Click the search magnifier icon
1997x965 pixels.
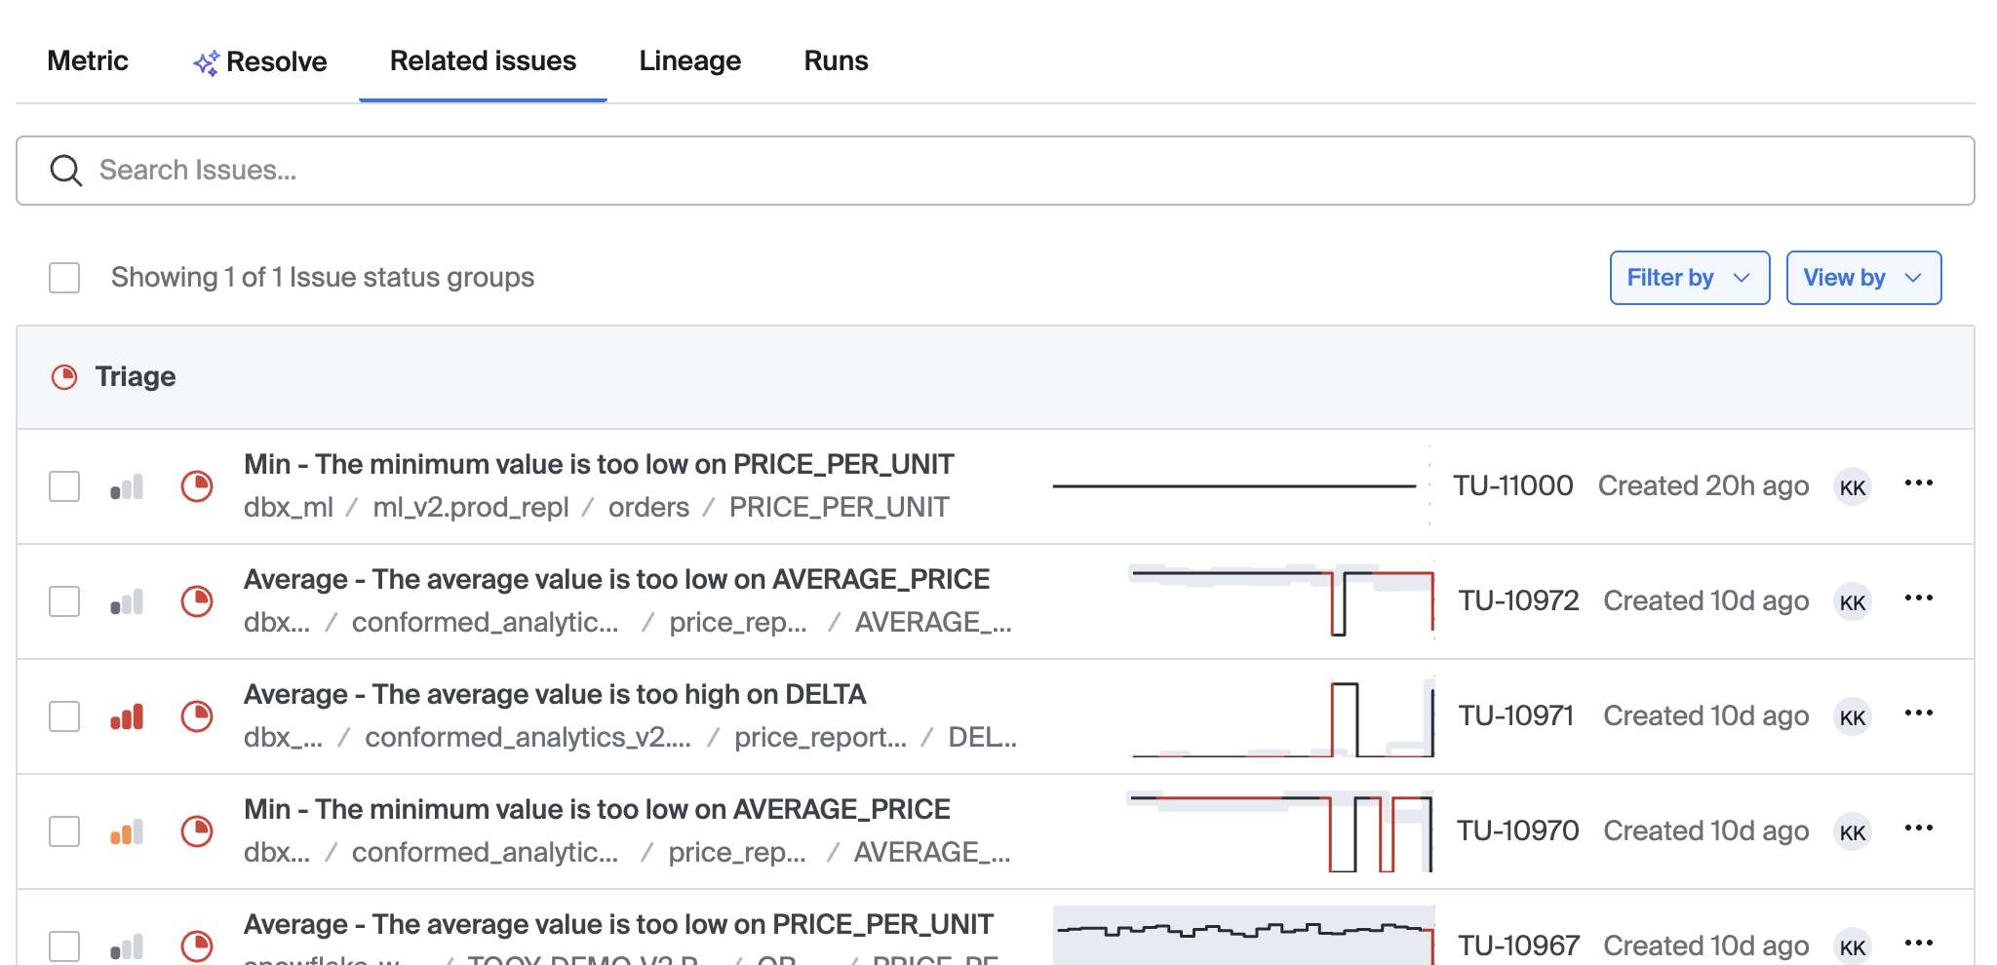point(66,171)
